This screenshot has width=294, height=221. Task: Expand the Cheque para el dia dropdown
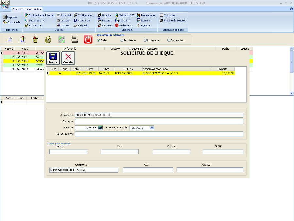152,127
